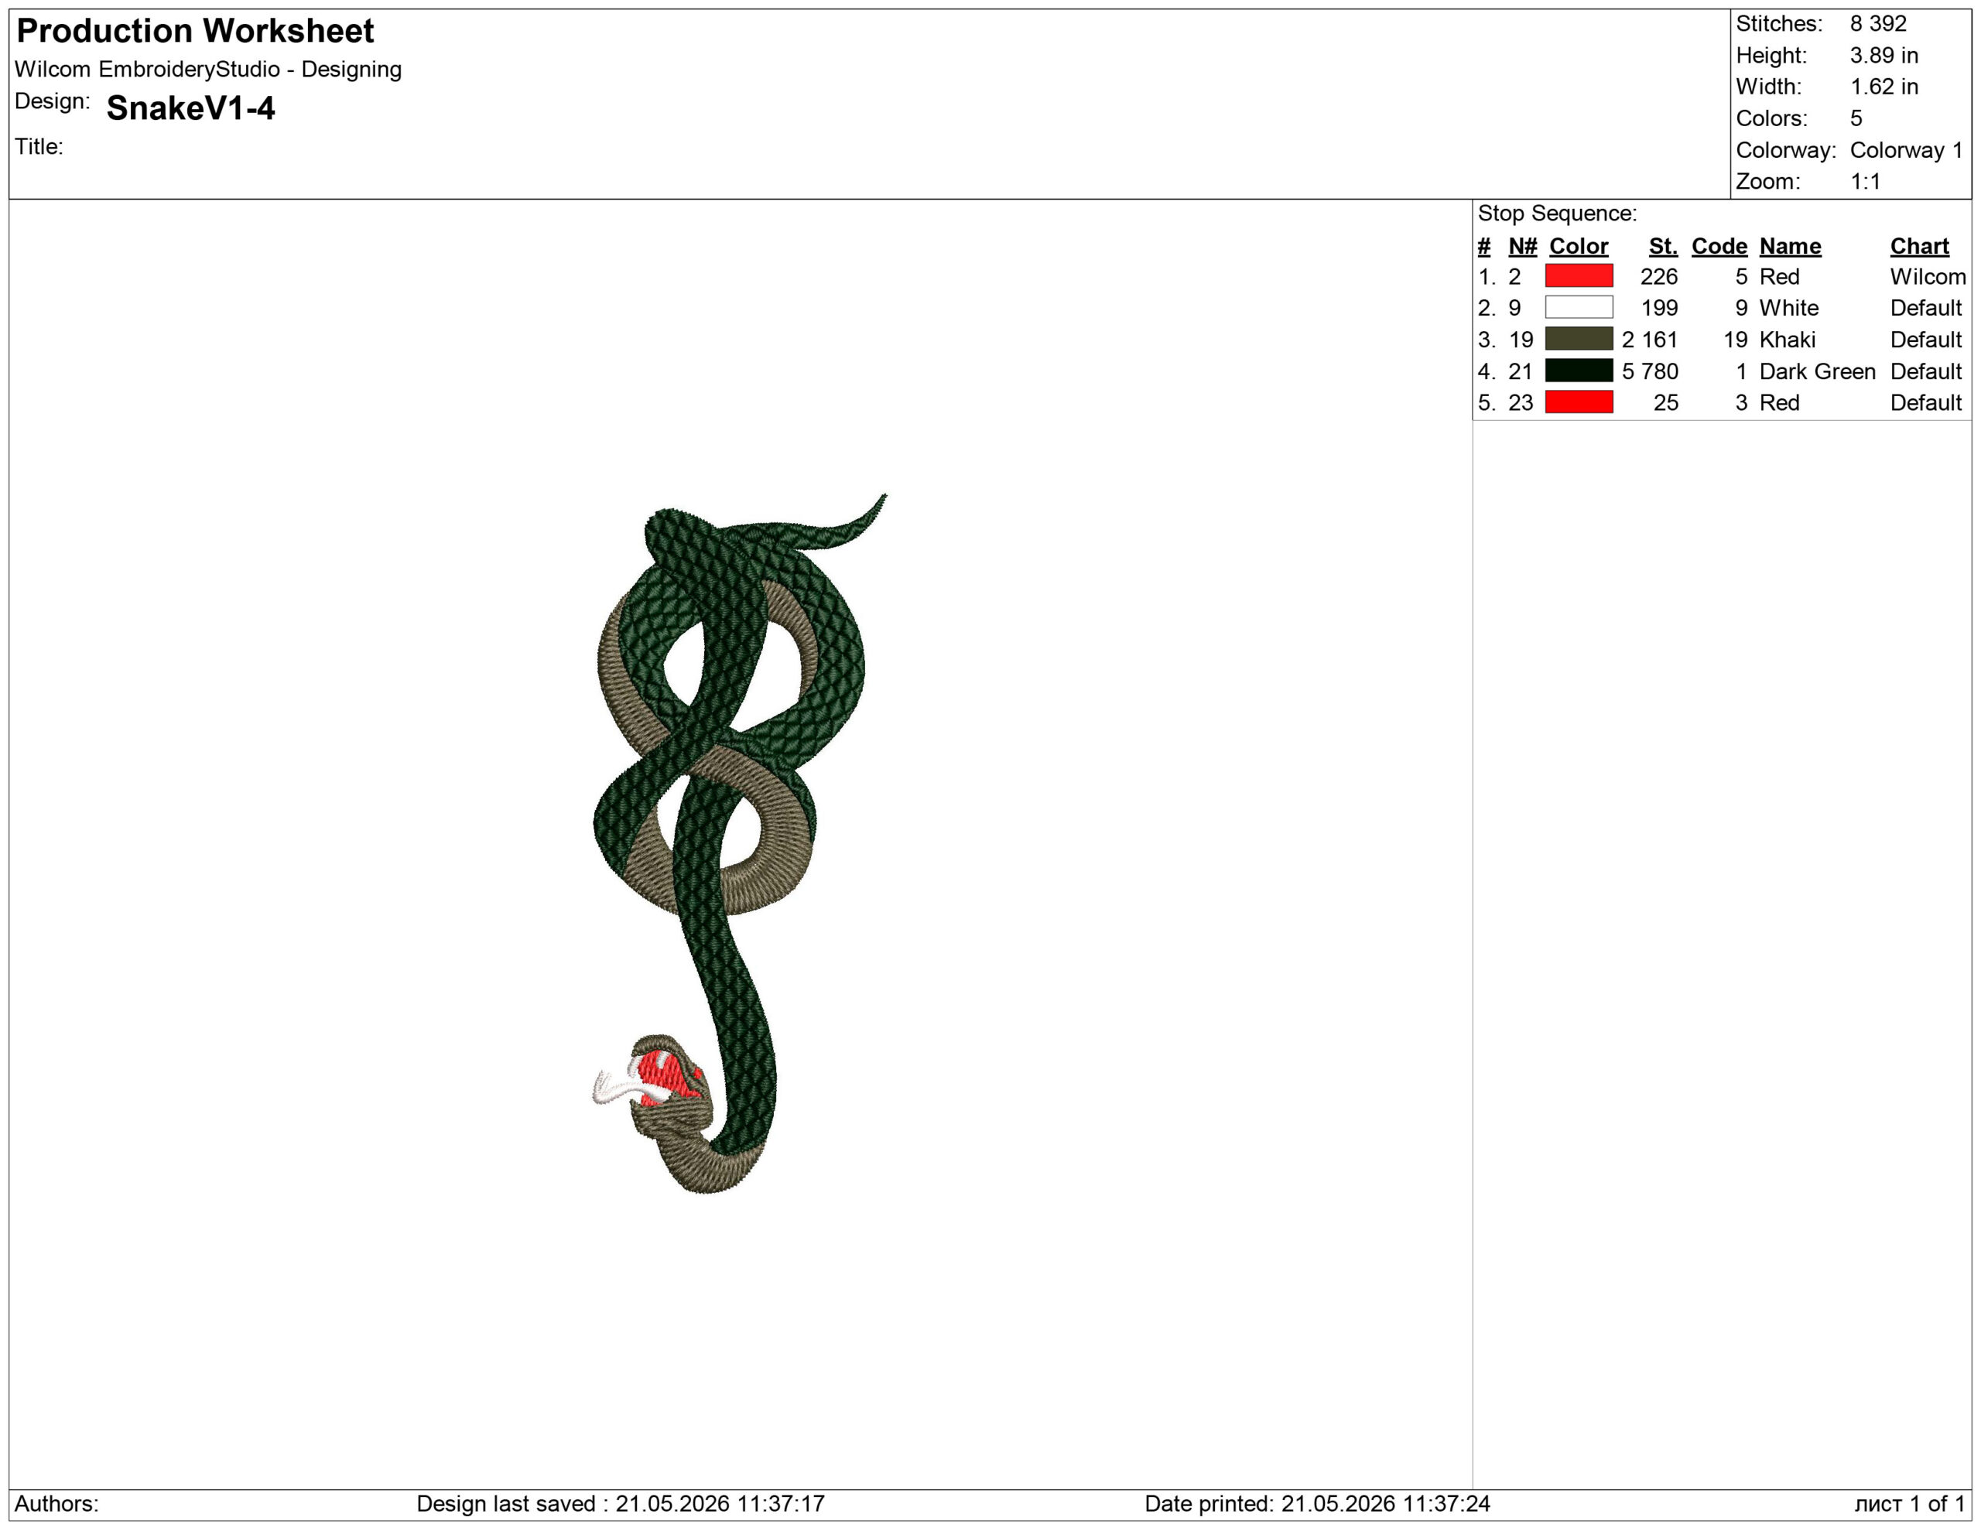
Task: Click the White color swatch in row 2
Action: pyautogui.click(x=1579, y=307)
